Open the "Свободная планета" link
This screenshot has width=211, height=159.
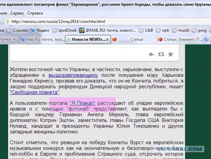pyautogui.click(x=34, y=92)
